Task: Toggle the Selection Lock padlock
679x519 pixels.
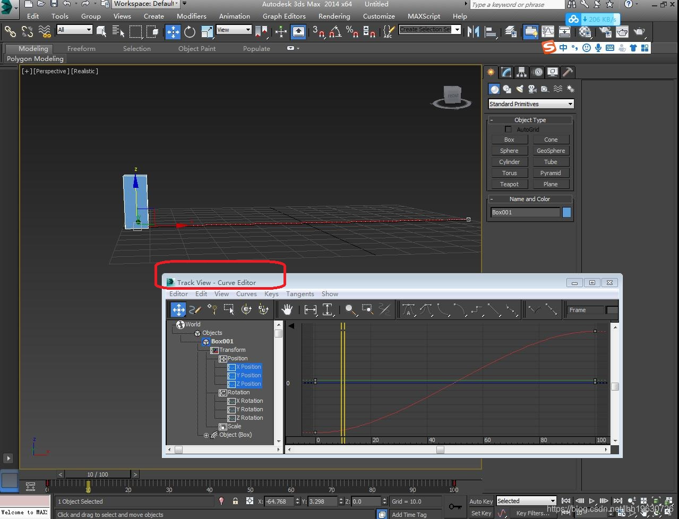Action: pyautogui.click(x=235, y=501)
